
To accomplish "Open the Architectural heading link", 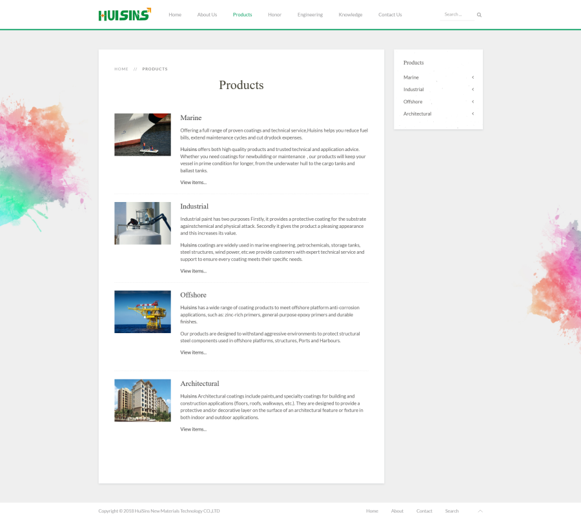I will (x=199, y=383).
